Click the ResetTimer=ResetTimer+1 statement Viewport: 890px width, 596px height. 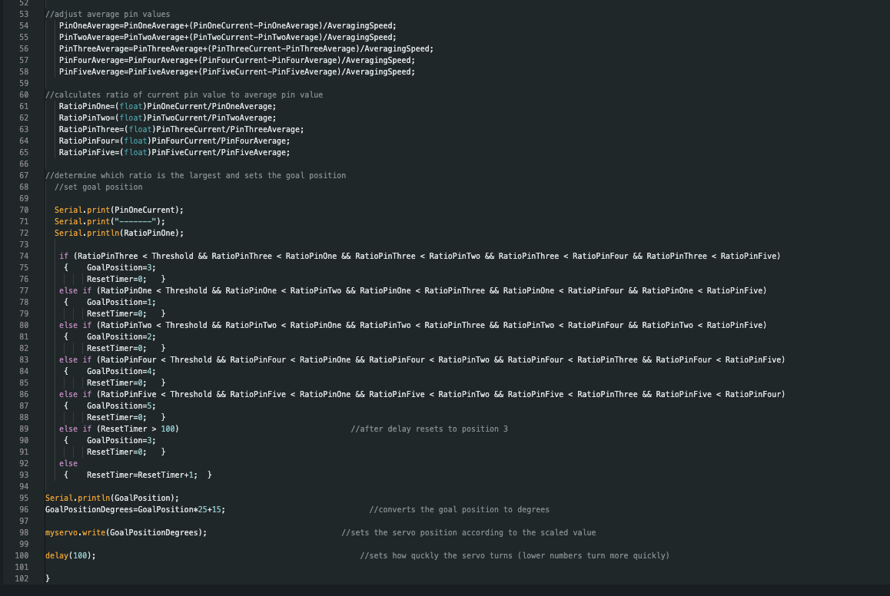coord(142,475)
